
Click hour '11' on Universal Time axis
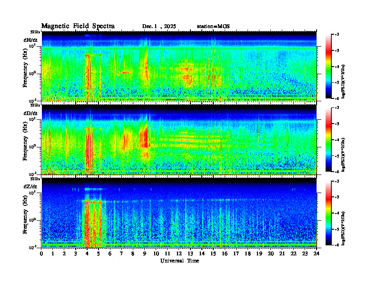[x=168, y=253]
